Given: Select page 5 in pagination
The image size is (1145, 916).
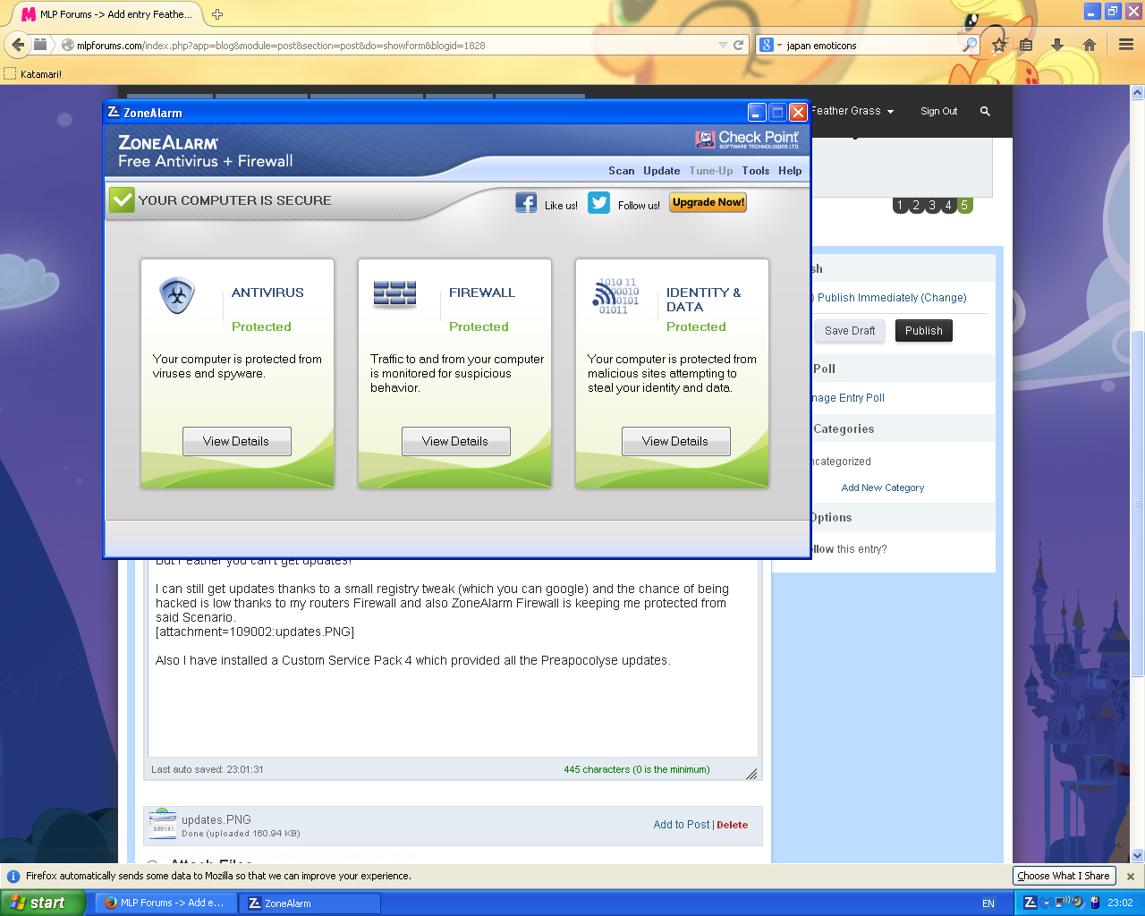Looking at the screenshot, I should (x=964, y=205).
